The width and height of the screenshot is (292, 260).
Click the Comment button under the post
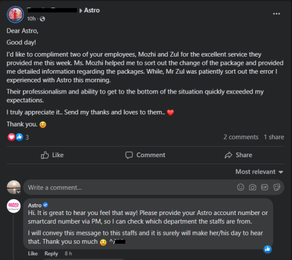click(x=145, y=155)
